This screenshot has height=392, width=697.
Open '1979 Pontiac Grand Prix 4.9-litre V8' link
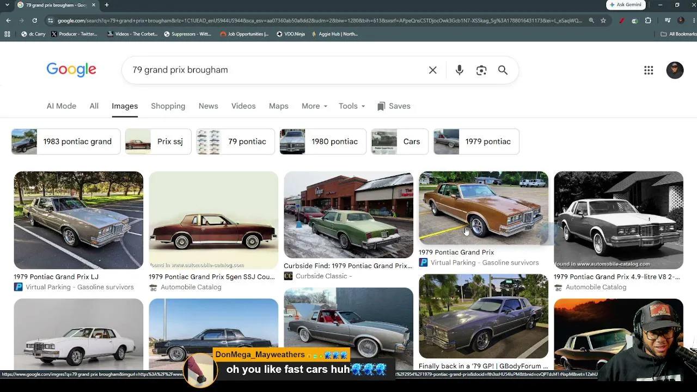(617, 277)
